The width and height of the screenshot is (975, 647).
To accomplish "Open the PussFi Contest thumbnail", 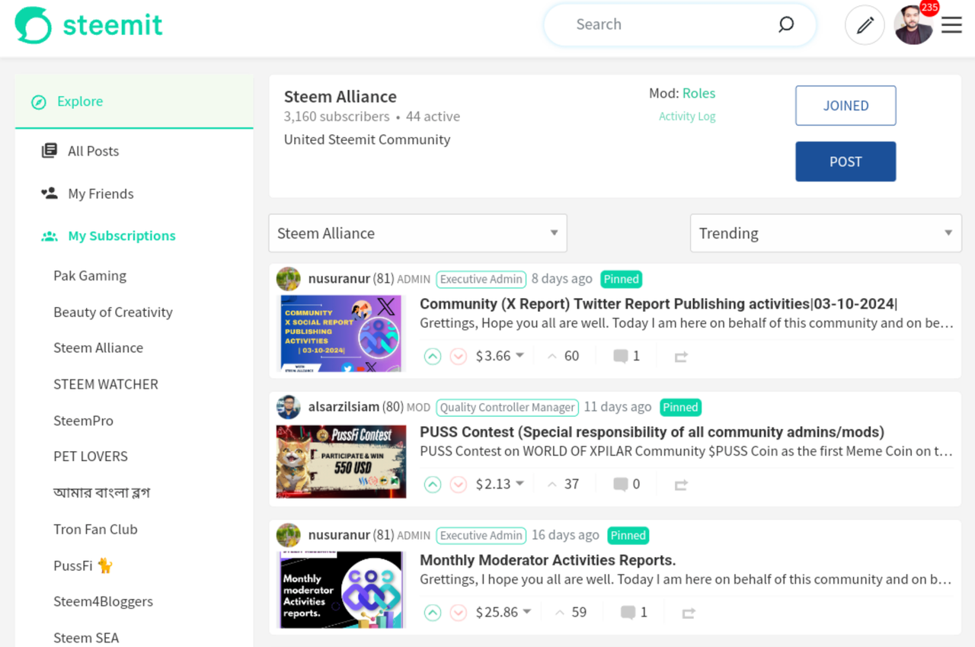I will point(340,461).
